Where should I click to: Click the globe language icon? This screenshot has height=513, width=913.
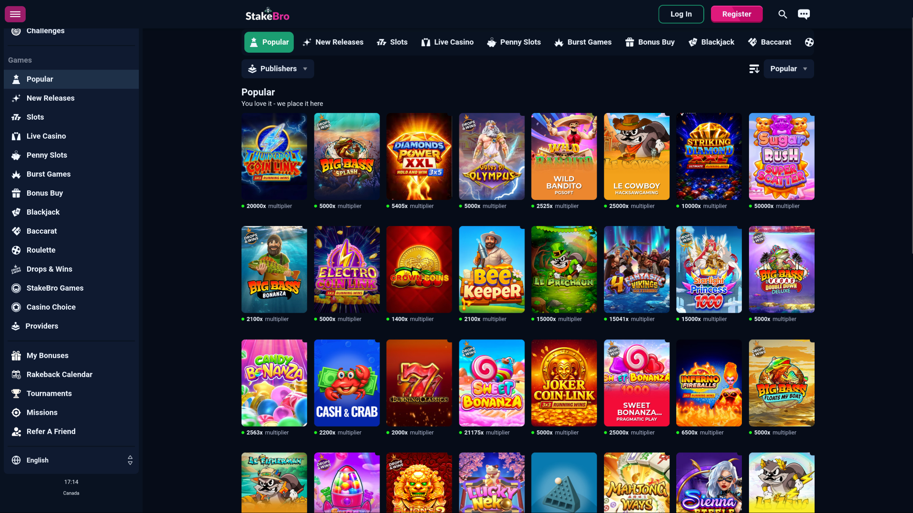(16, 460)
